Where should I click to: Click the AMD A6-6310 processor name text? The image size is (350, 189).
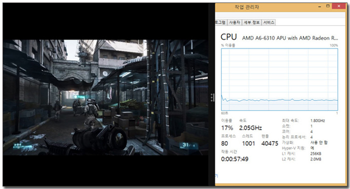[x=290, y=38]
